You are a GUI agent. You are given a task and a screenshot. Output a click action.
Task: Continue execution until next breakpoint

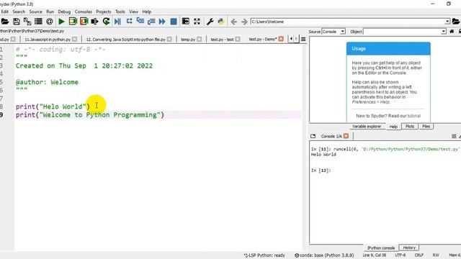(162, 22)
